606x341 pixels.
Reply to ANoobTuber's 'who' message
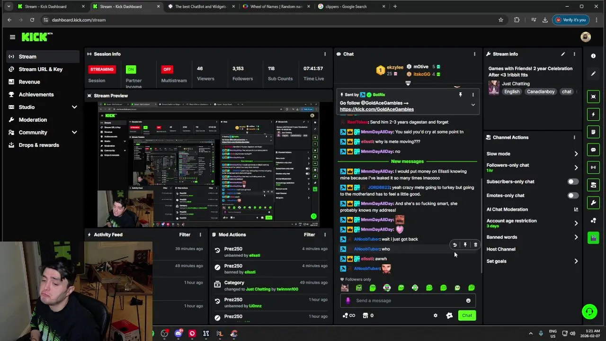coord(454,245)
